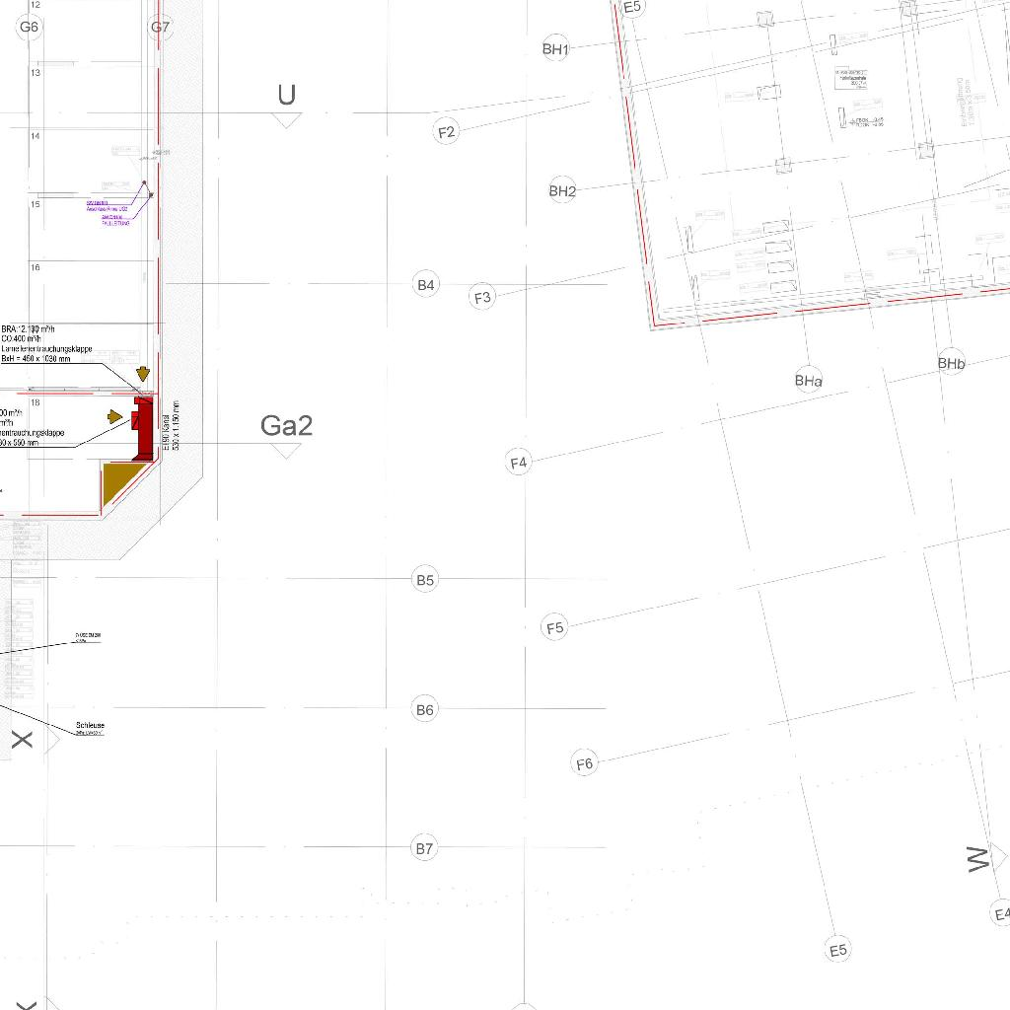Click grid axis bubble B6

[424, 709]
